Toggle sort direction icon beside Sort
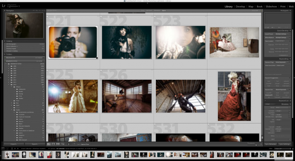The image size is (295, 161). pyautogui.click(x=74, y=144)
